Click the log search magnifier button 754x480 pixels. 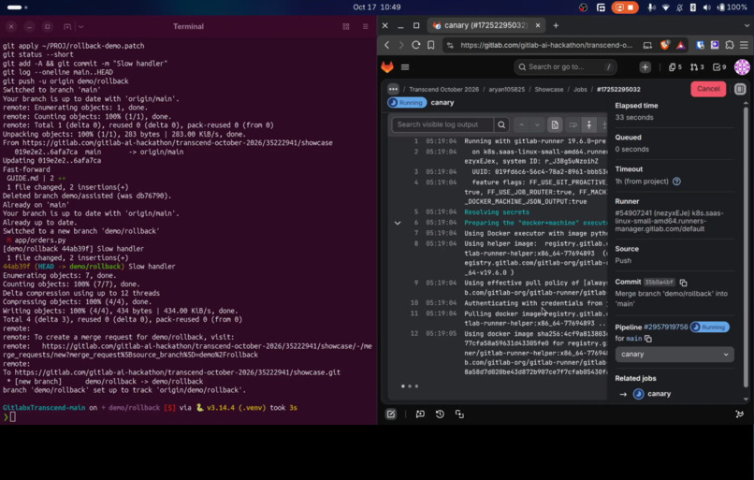[x=501, y=125]
